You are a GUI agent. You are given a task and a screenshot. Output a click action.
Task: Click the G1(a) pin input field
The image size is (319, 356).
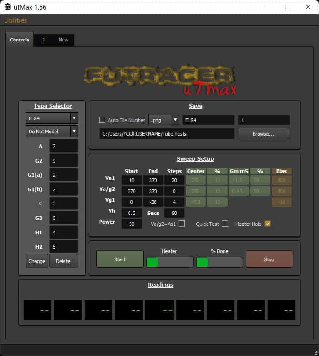point(64,175)
